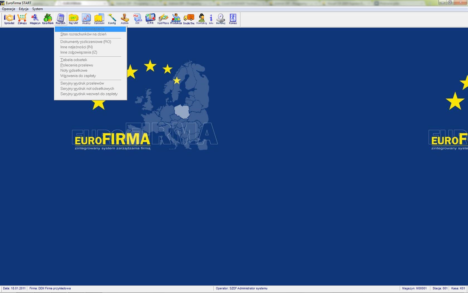The height and width of the screenshot is (293, 468).
Task: Click the Info icon
Action: coord(211,19)
